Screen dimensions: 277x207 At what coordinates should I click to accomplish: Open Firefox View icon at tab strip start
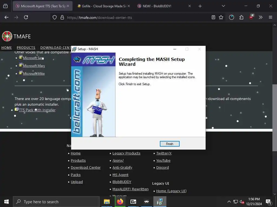5,6
